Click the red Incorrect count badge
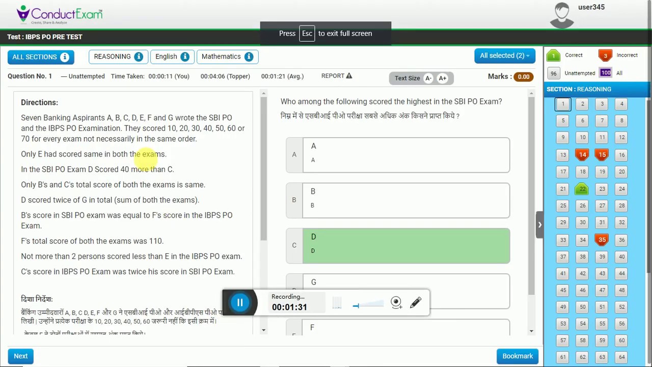652x367 pixels. tap(605, 56)
